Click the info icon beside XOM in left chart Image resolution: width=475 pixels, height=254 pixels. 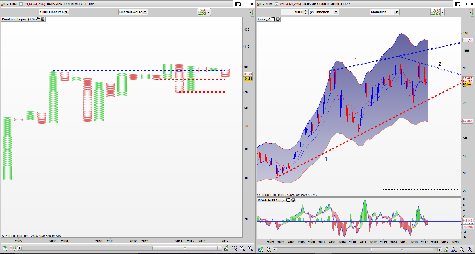(21, 4)
